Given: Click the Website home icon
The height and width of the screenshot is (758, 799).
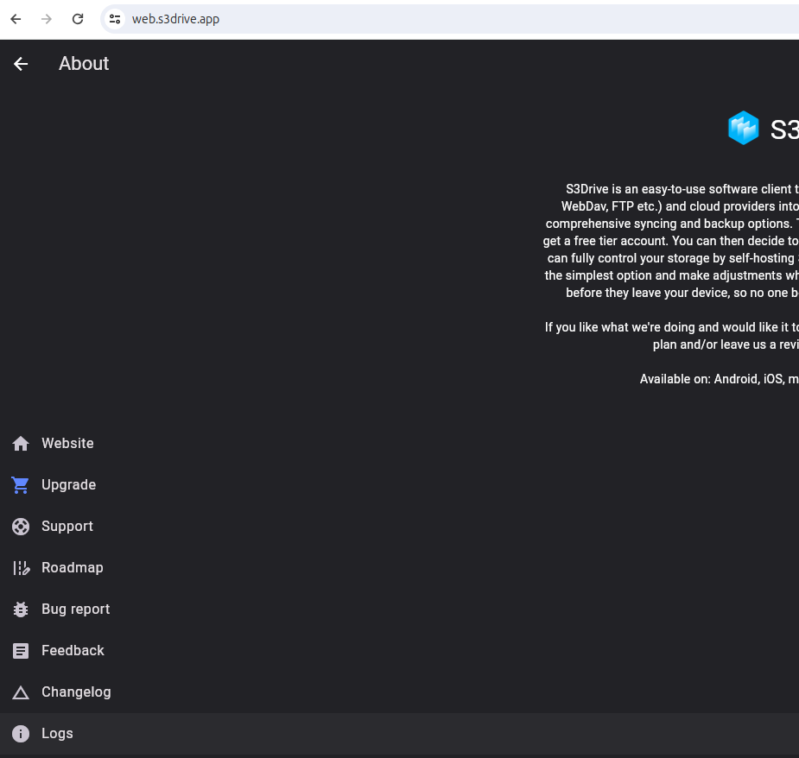Looking at the screenshot, I should tap(21, 444).
